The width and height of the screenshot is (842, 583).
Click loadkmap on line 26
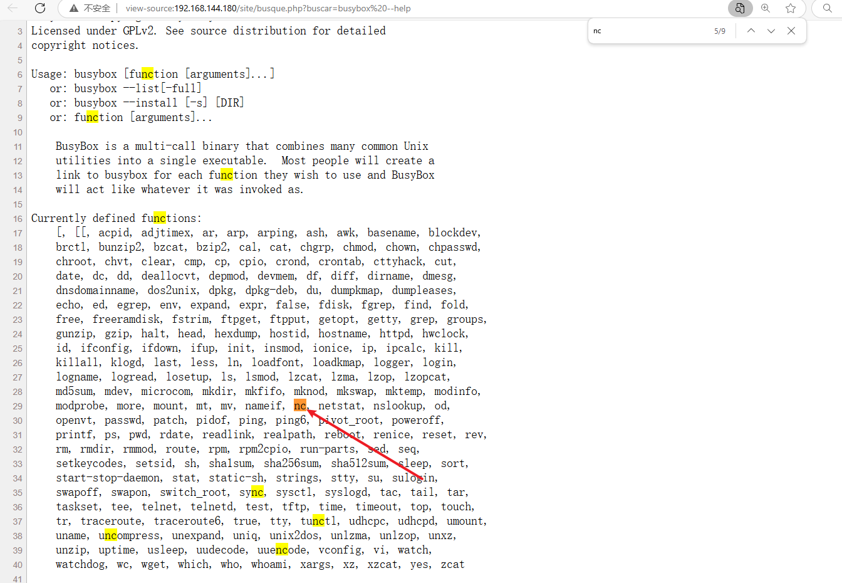[337, 362]
